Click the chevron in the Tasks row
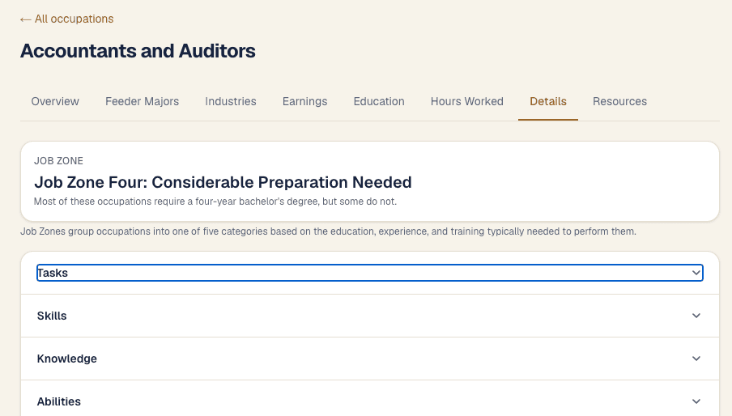 pyautogui.click(x=696, y=273)
